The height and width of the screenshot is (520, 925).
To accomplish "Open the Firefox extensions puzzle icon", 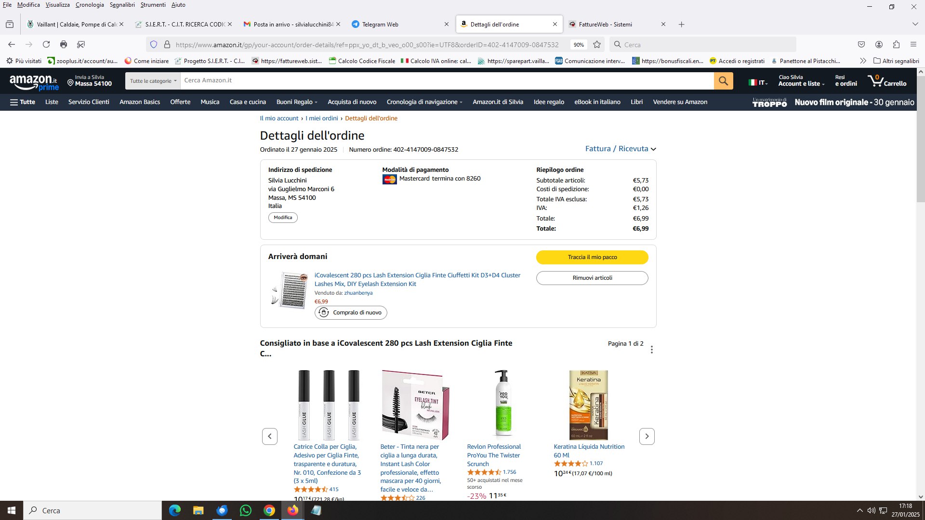I will click(896, 44).
